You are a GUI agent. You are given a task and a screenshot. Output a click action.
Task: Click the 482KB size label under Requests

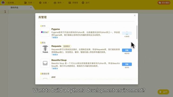[x=127, y=53]
